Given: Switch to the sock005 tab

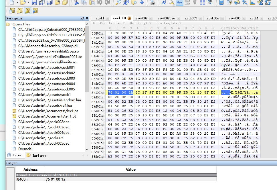Looking at the screenshot, I should 234,18.
